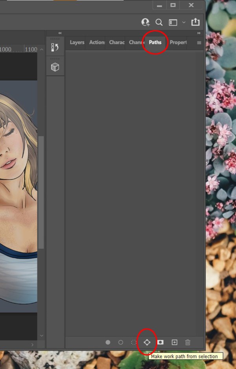Image resolution: width=236 pixels, height=369 pixels.
Task: Click the Search magnifier icon
Action: pos(159,22)
